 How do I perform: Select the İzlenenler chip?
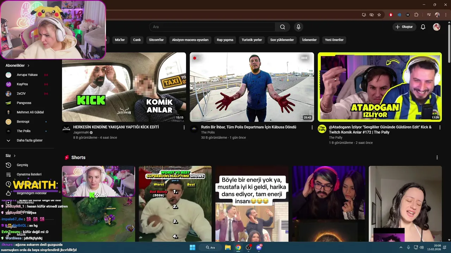(x=309, y=40)
